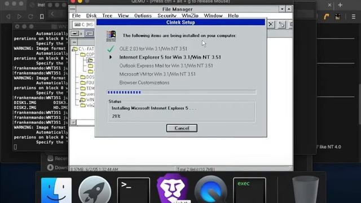The height and width of the screenshot is (203, 361).
Task: Select the TEM folder in the tree
Action: [87, 89]
